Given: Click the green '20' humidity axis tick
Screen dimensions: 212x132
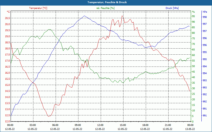Looking at the screenshot, I should click(x=193, y=99).
